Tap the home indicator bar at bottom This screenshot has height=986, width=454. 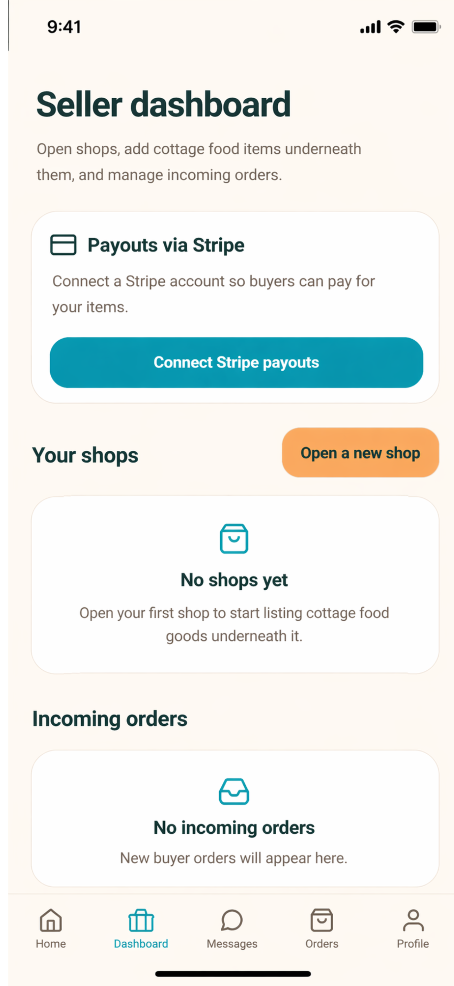point(233,973)
